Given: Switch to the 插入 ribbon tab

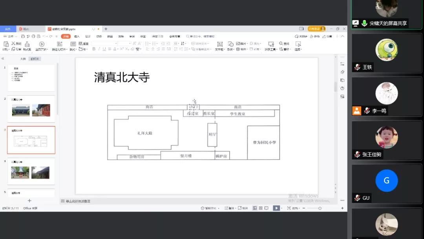Looking at the screenshot, I should (77, 36).
